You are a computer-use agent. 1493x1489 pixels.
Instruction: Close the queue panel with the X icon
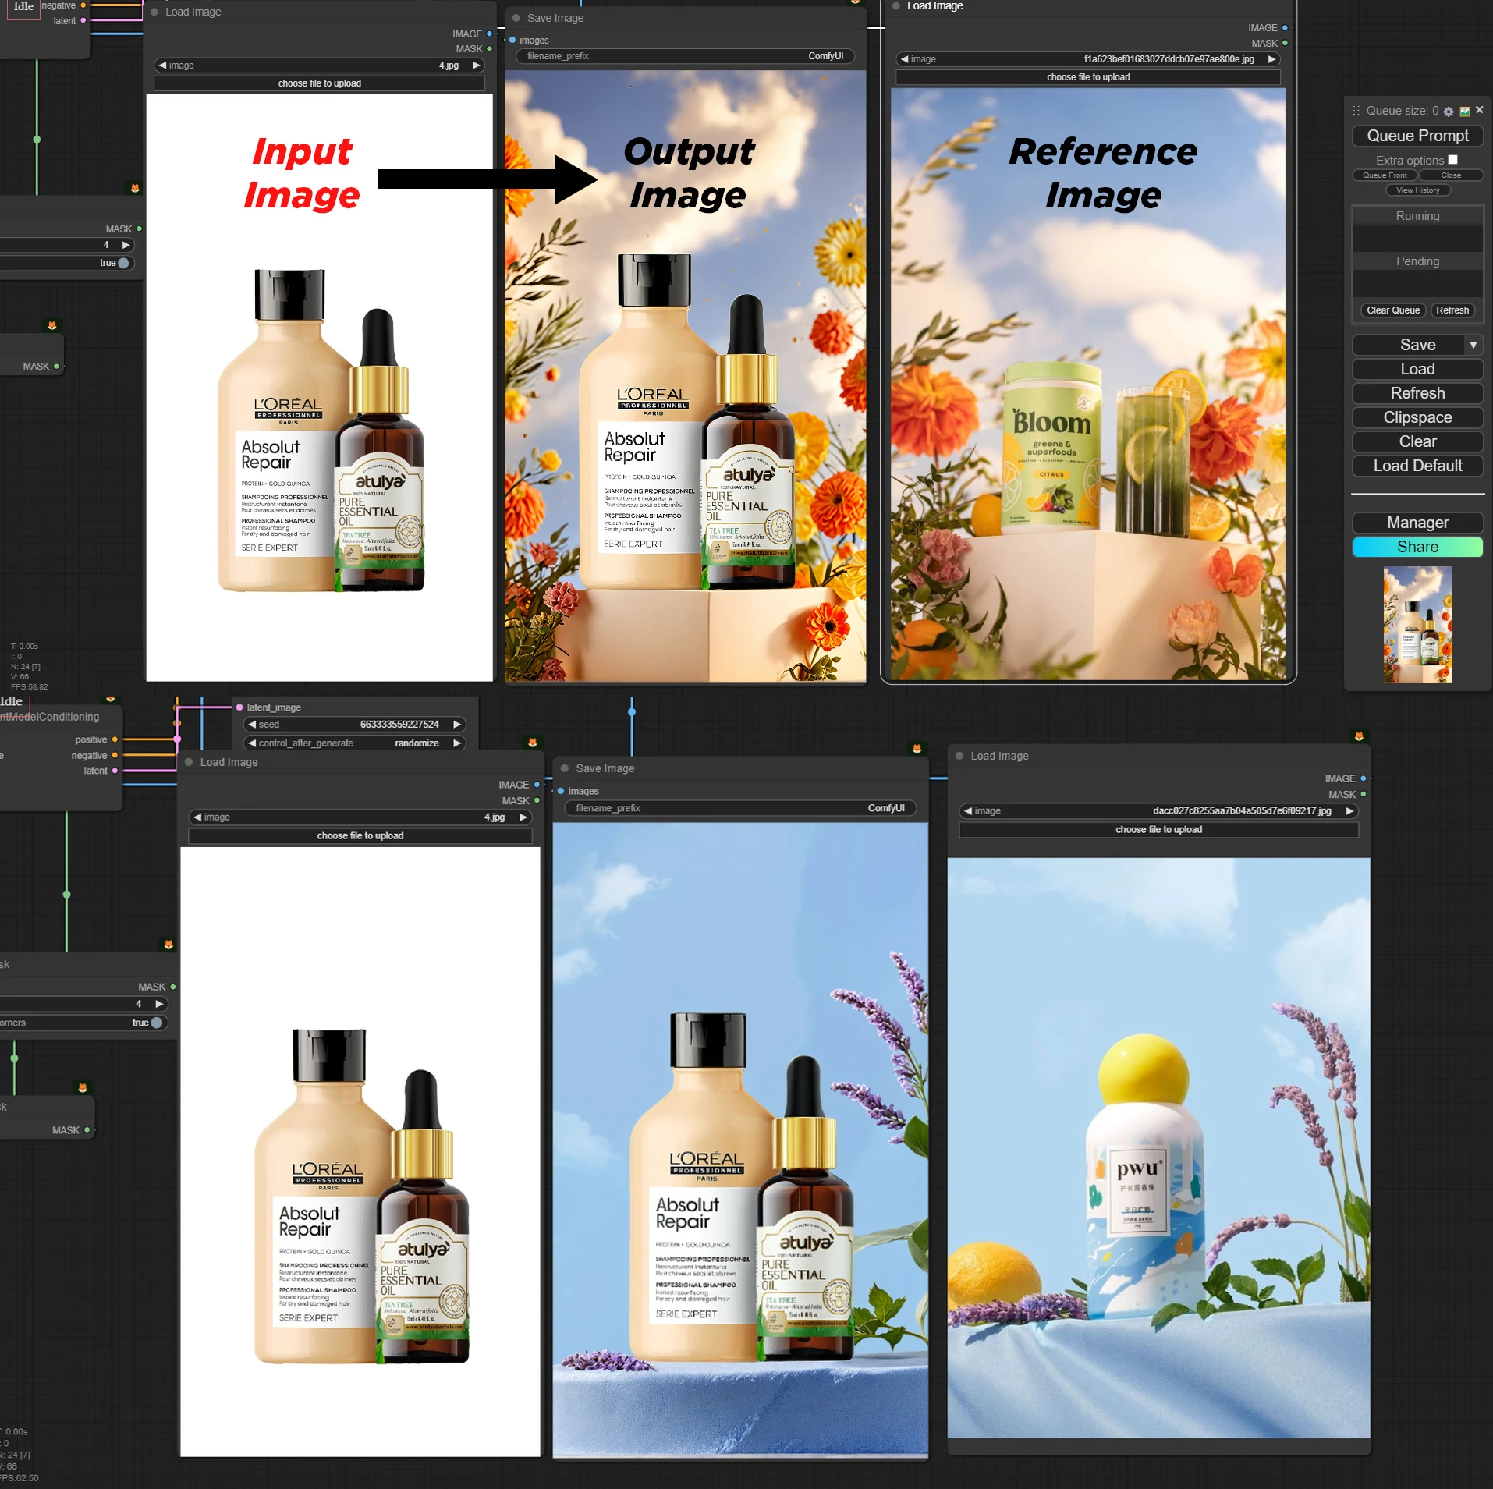1480,110
